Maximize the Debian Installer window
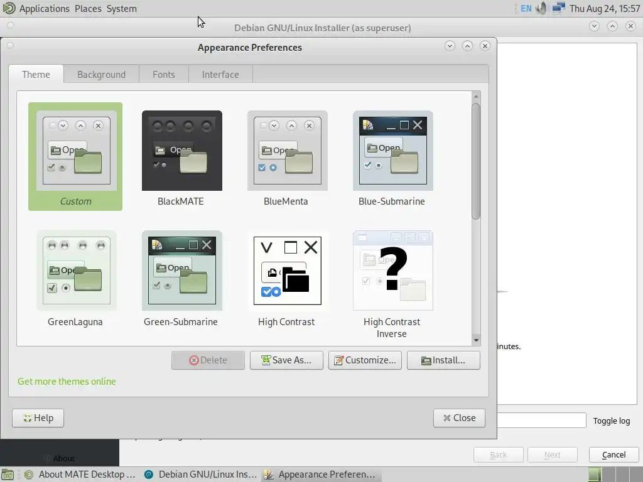Viewport: 643px width, 482px height. [x=612, y=26]
